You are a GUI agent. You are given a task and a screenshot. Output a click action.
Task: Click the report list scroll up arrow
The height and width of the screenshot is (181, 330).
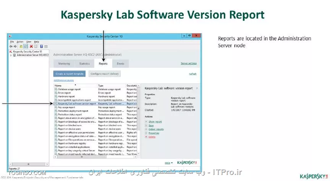(x=138, y=85)
